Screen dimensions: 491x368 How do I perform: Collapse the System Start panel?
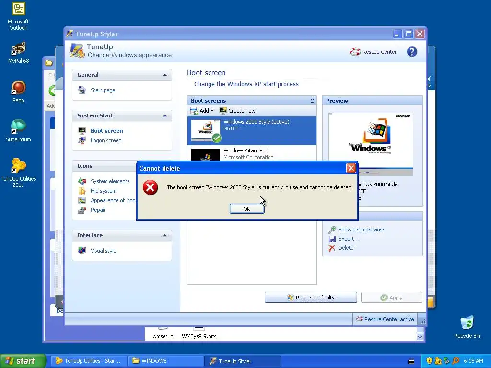point(165,115)
